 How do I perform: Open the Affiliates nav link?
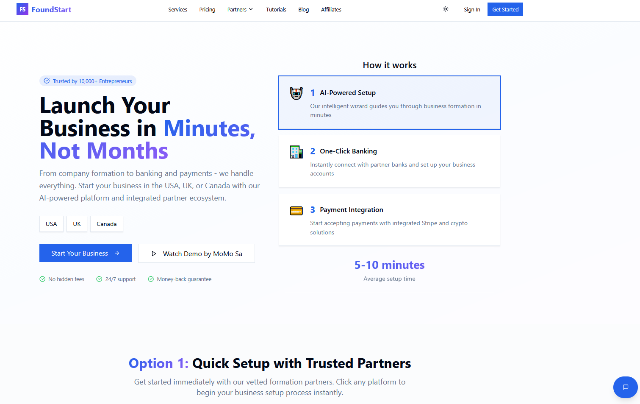pyautogui.click(x=331, y=9)
